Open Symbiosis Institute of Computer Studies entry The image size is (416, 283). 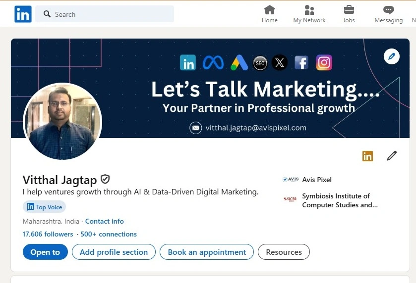coord(336,200)
